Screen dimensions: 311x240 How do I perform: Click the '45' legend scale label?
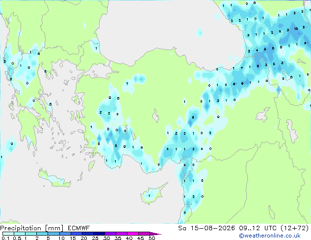coord(140,238)
